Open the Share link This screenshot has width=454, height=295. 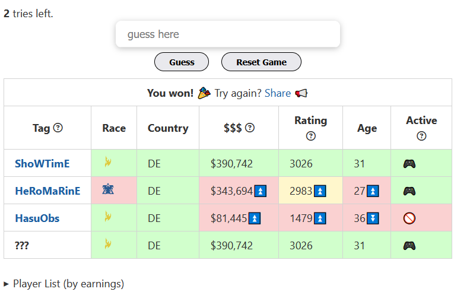(278, 93)
